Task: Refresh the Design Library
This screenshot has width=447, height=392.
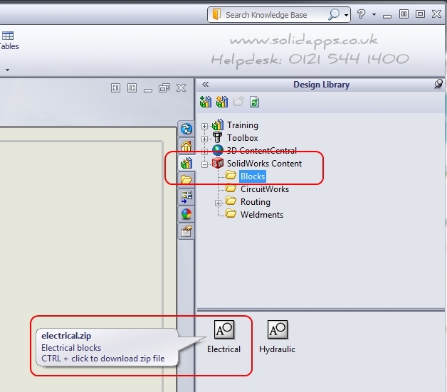Action: tap(254, 102)
